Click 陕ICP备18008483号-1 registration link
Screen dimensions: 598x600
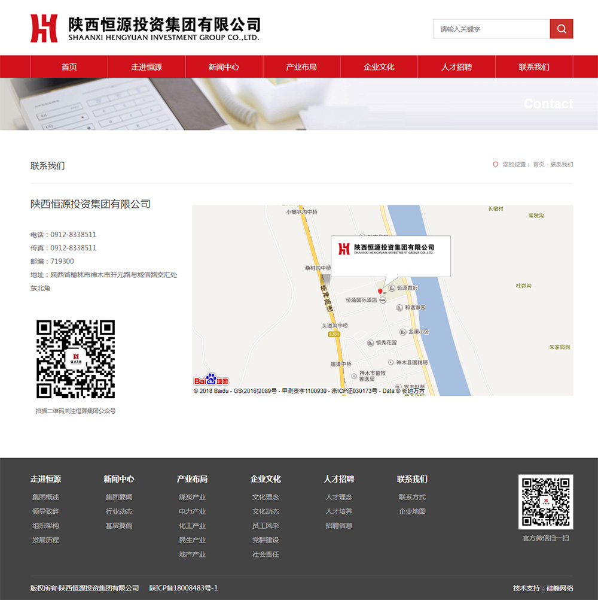(184, 588)
